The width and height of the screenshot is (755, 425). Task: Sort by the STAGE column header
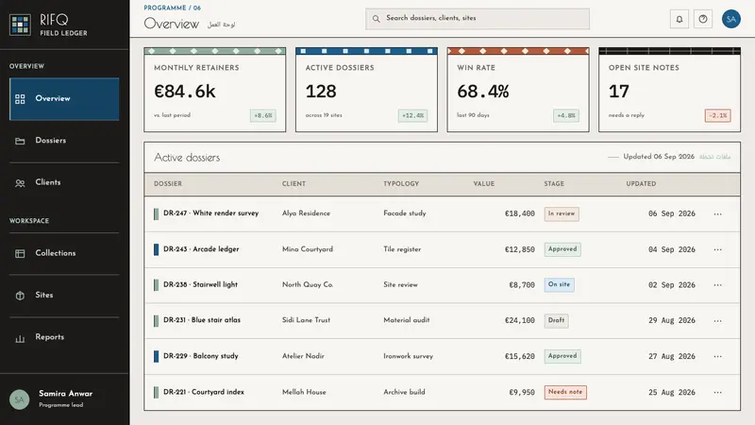pos(554,184)
